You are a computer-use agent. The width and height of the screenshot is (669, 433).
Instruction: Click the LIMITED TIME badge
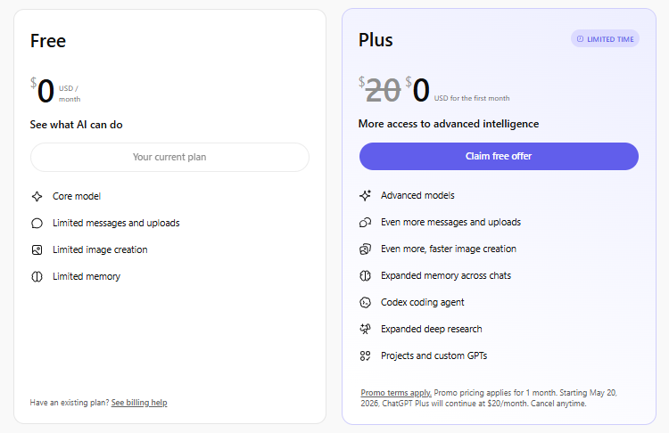tap(605, 38)
